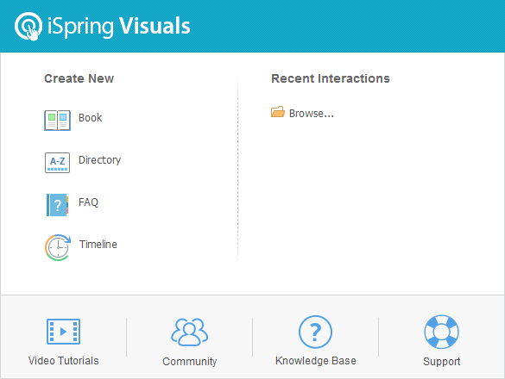Click the iSpring Visuals logo icon

(28, 26)
